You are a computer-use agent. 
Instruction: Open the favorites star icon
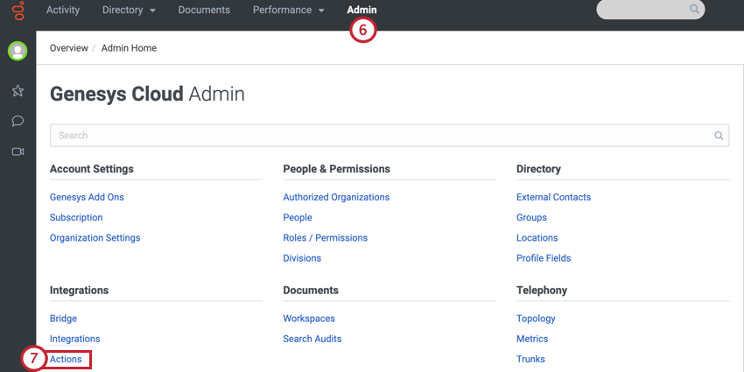[x=18, y=91]
